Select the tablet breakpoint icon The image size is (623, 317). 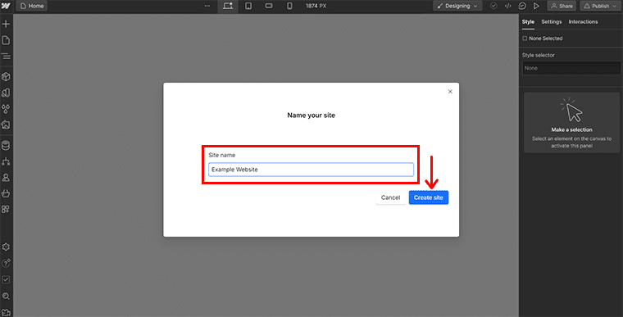click(x=248, y=6)
